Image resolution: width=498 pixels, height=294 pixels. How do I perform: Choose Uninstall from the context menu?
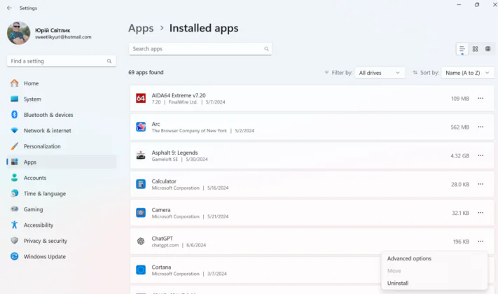(434, 283)
